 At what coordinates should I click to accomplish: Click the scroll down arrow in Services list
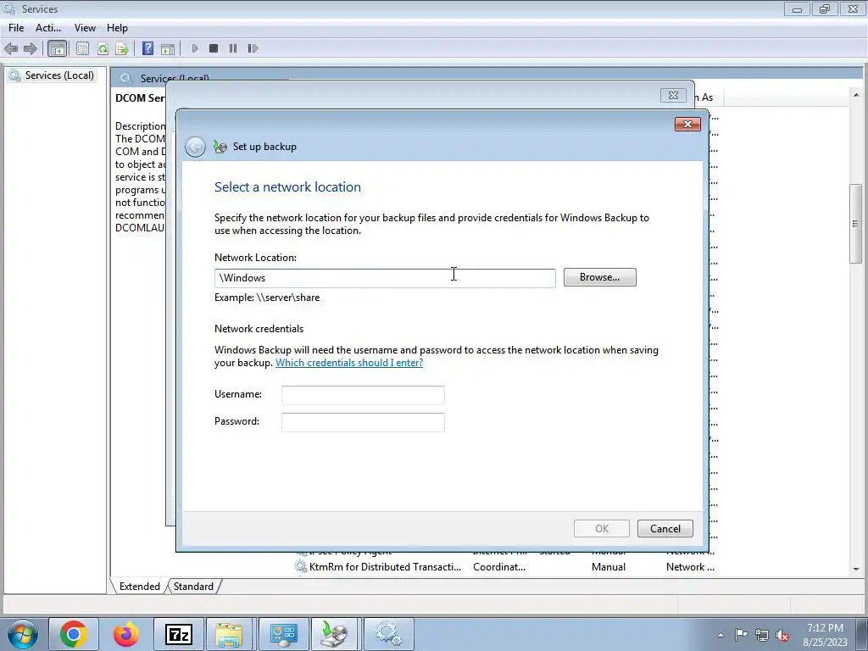click(856, 569)
